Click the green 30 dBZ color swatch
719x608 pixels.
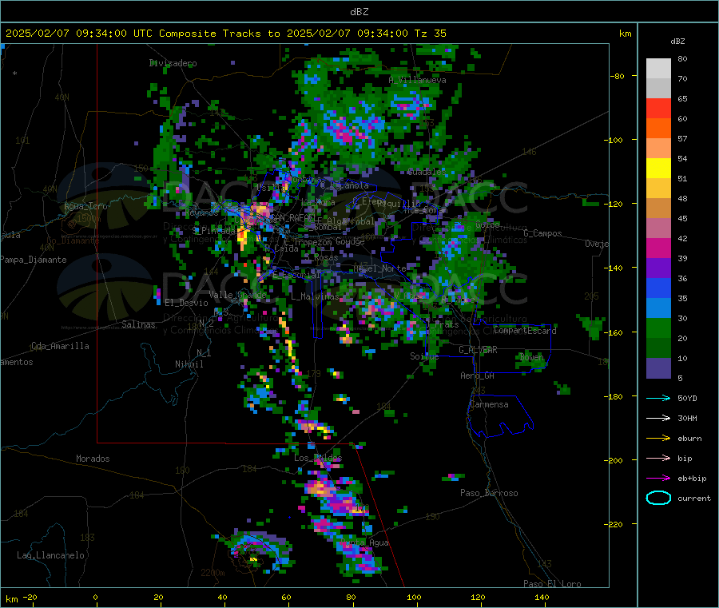coord(658,328)
